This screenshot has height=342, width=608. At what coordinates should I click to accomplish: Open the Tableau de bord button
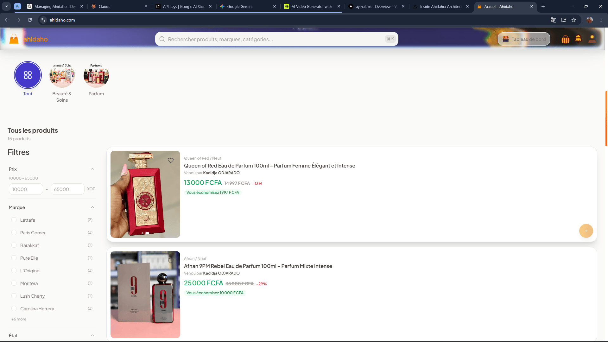tap(523, 39)
